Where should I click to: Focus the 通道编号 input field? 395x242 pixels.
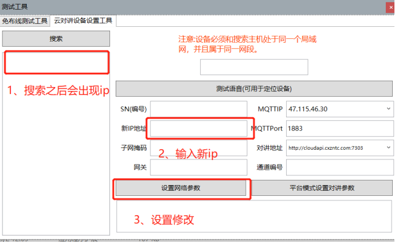[340, 167]
